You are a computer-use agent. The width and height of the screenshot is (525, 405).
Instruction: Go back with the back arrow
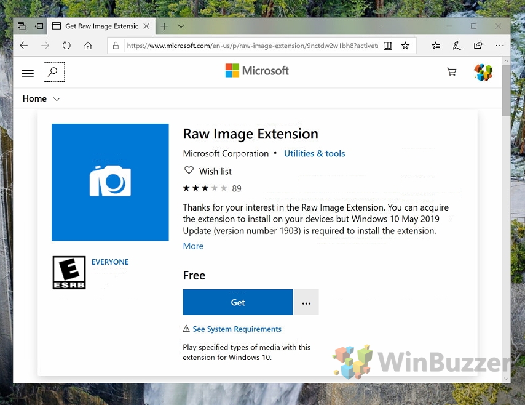click(x=24, y=46)
